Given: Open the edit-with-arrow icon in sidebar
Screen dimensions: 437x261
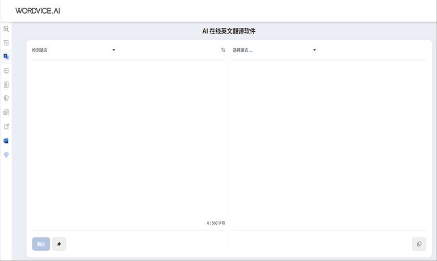Looking at the screenshot, I should pos(6,127).
